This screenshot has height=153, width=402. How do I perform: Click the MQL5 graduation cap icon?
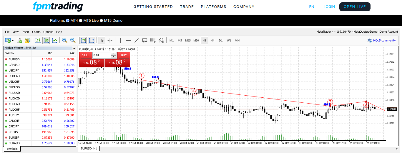point(370,41)
